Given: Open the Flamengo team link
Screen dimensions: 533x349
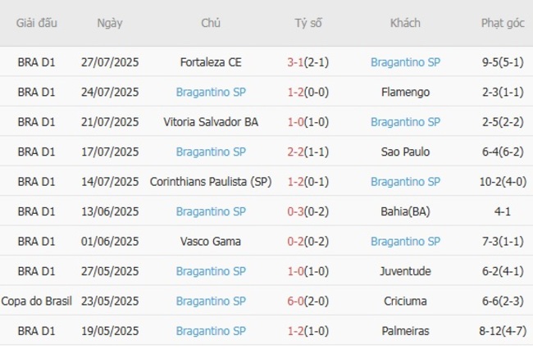Looking at the screenshot, I should (405, 92).
